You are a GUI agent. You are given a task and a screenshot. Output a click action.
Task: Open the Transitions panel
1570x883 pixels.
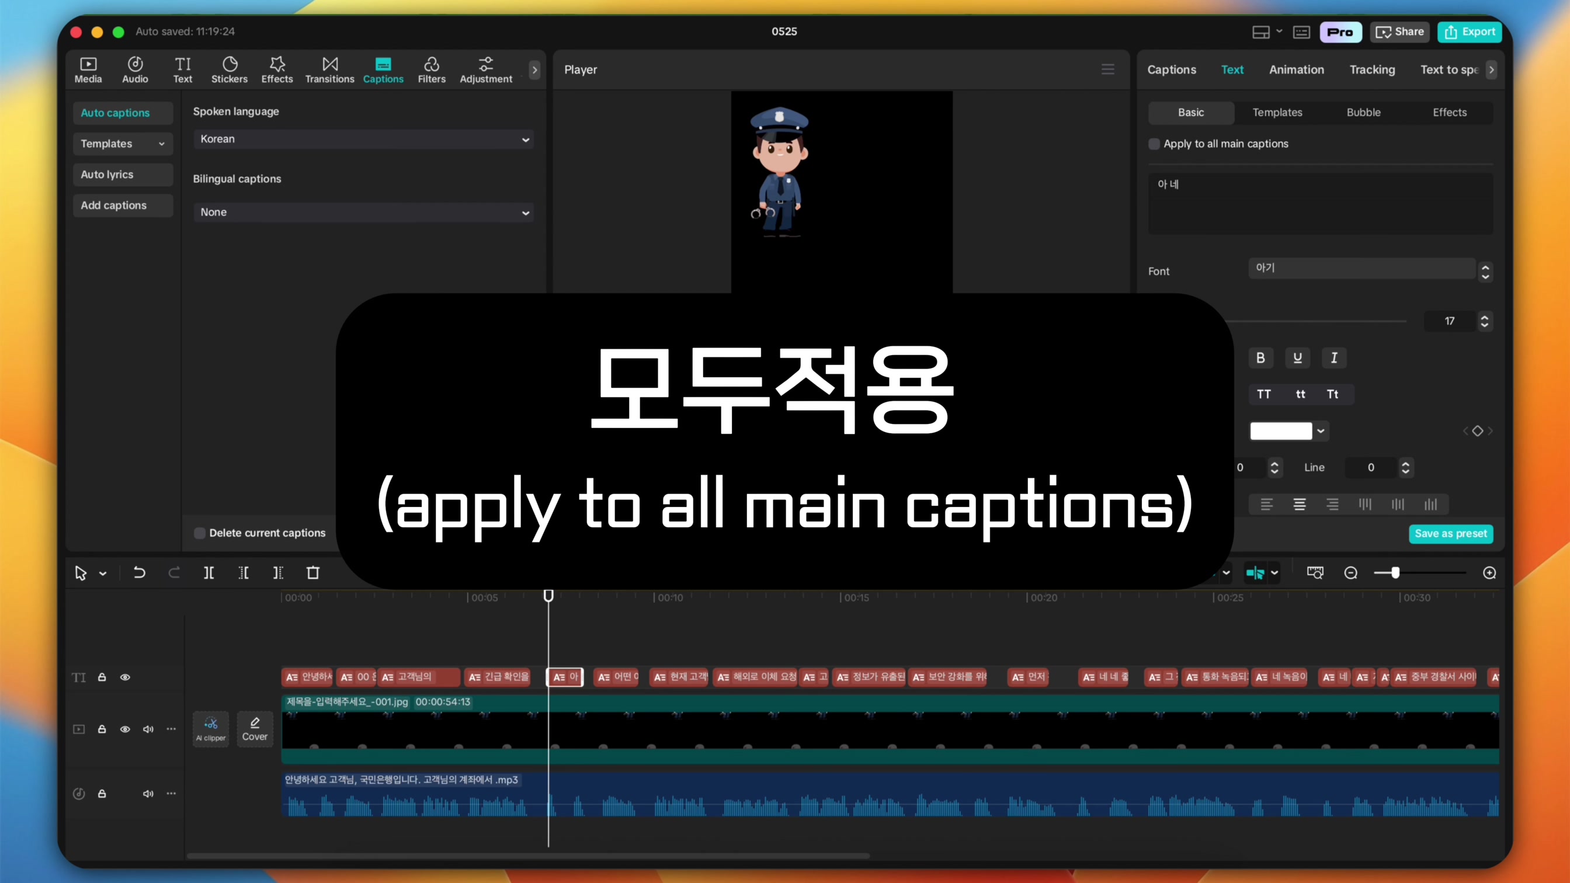point(330,70)
